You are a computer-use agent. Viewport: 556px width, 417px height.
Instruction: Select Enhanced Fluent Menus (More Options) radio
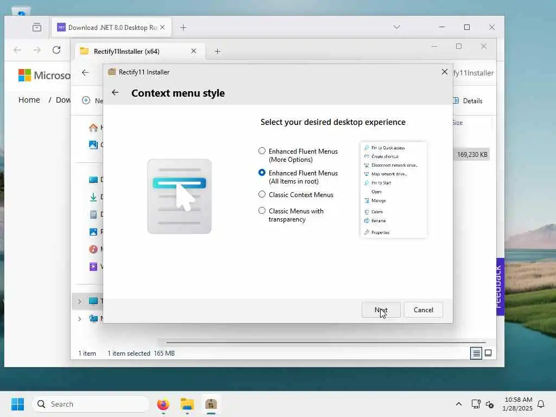pos(262,151)
